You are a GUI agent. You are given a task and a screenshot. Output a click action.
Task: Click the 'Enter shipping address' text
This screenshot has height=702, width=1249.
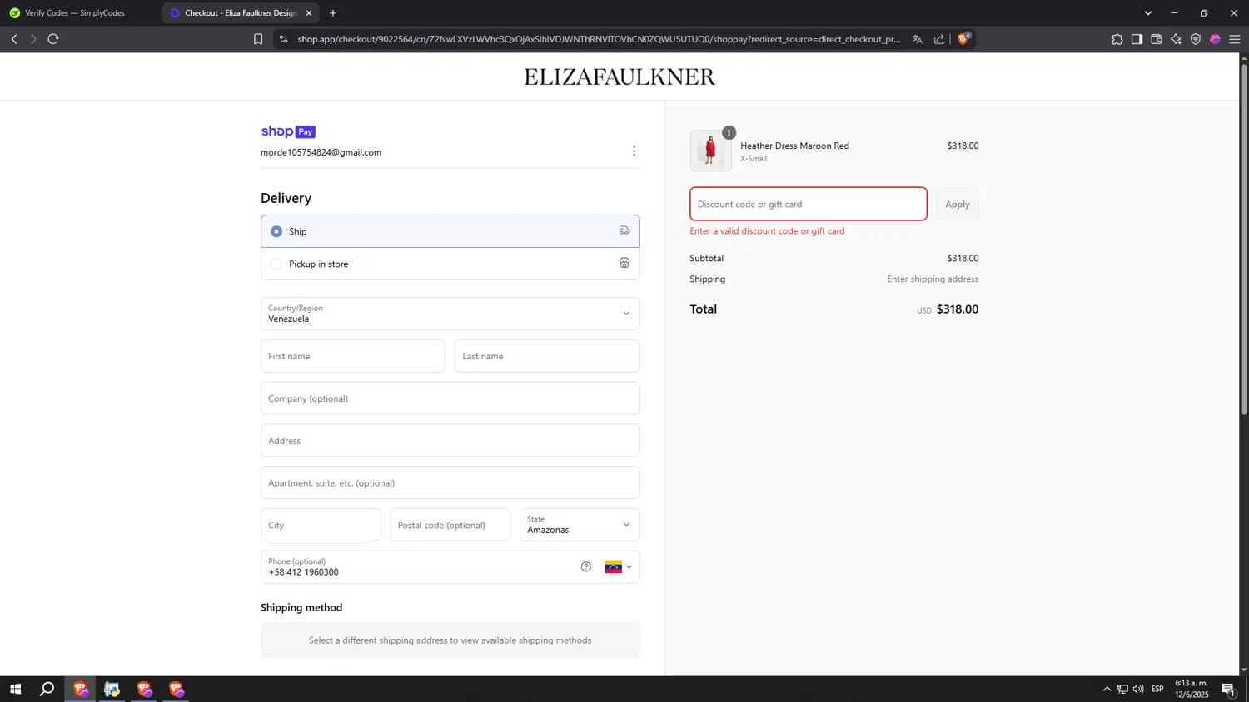pos(933,279)
